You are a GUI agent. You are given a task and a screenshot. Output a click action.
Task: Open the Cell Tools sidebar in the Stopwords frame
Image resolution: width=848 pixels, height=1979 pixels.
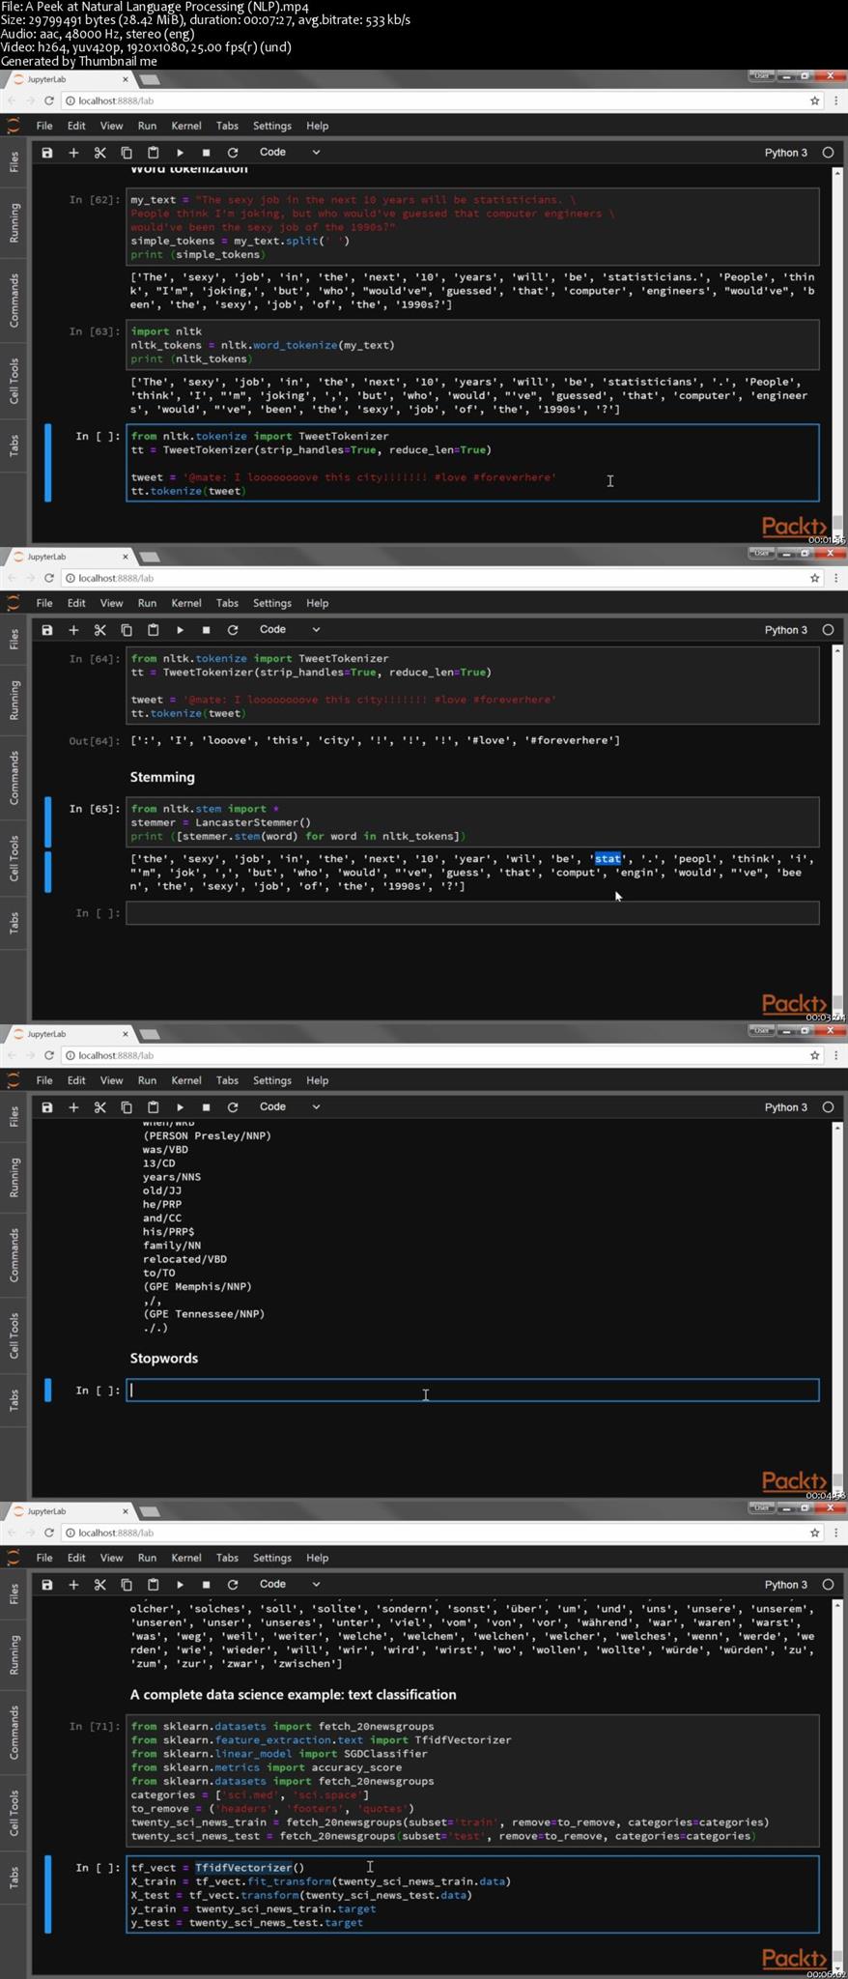tap(14, 1335)
